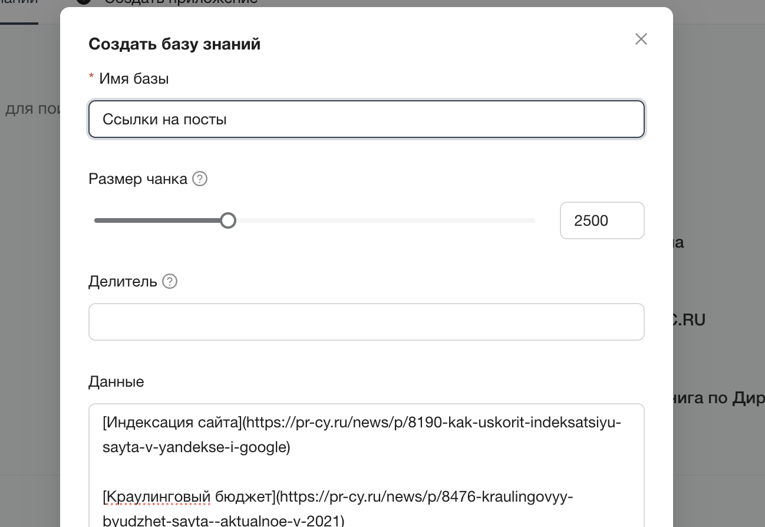The height and width of the screenshot is (527, 765).
Task: Select the text Ссылки на посты
Action: click(165, 118)
